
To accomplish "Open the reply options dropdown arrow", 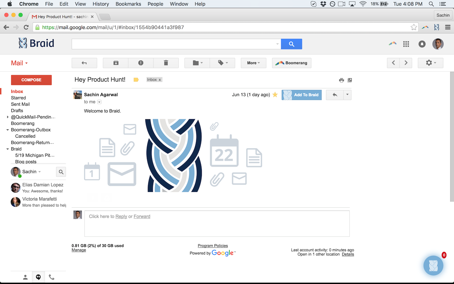I will pyautogui.click(x=347, y=95).
